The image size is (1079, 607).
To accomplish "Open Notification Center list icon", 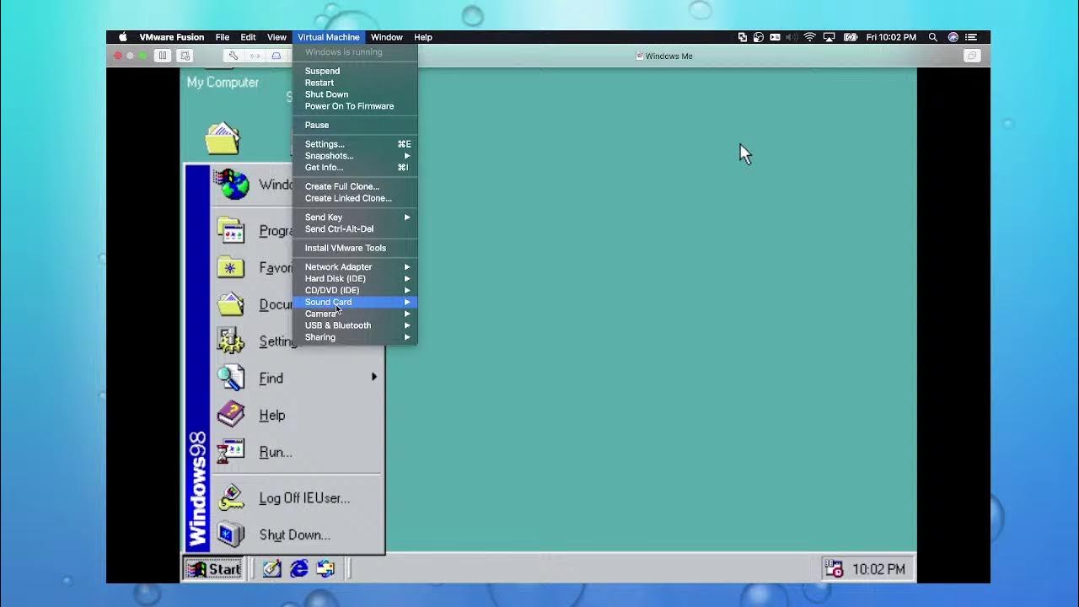I will [971, 37].
